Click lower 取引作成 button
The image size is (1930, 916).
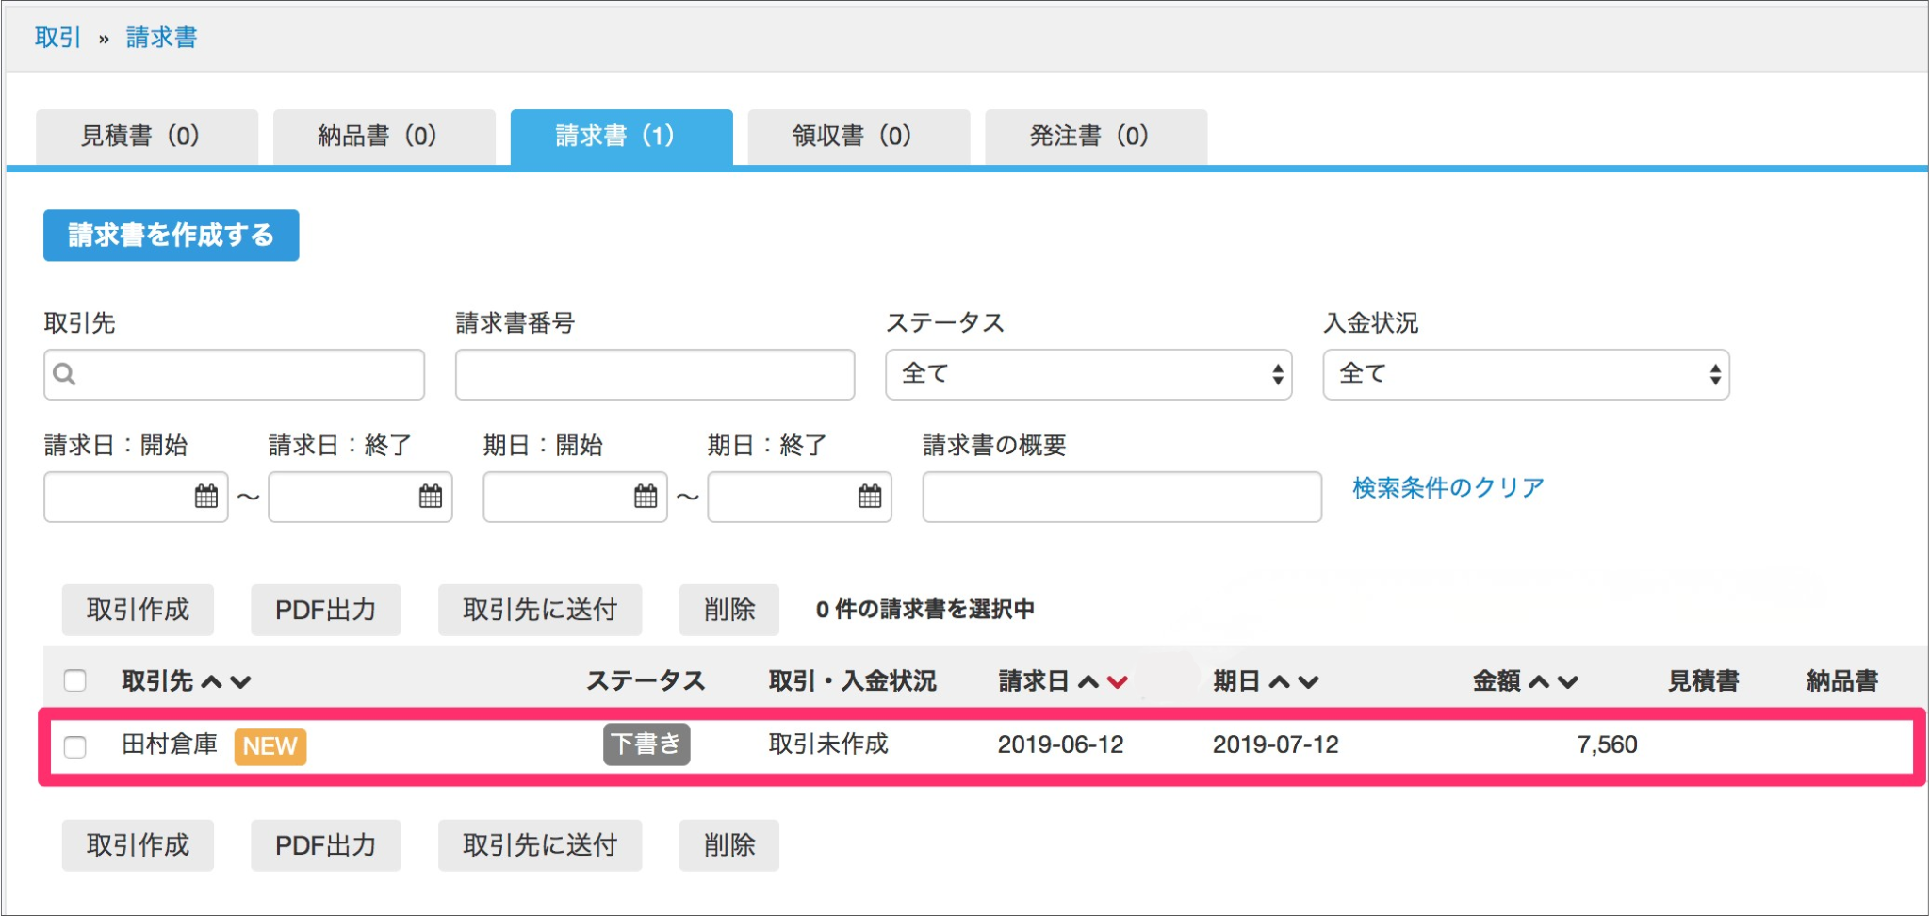(x=138, y=845)
